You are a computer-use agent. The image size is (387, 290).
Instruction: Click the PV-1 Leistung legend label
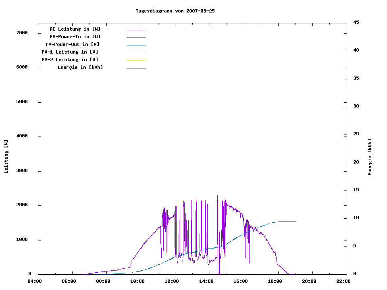pos(70,52)
